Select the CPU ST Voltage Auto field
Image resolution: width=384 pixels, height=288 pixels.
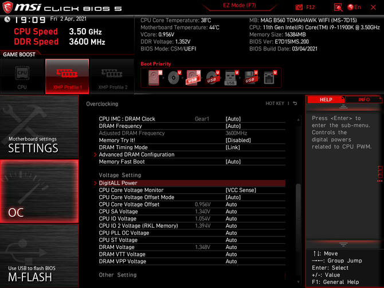pyautogui.click(x=231, y=240)
